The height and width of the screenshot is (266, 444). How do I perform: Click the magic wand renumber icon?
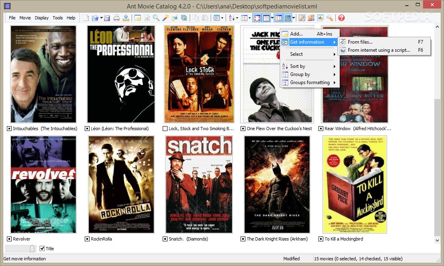tap(165, 18)
